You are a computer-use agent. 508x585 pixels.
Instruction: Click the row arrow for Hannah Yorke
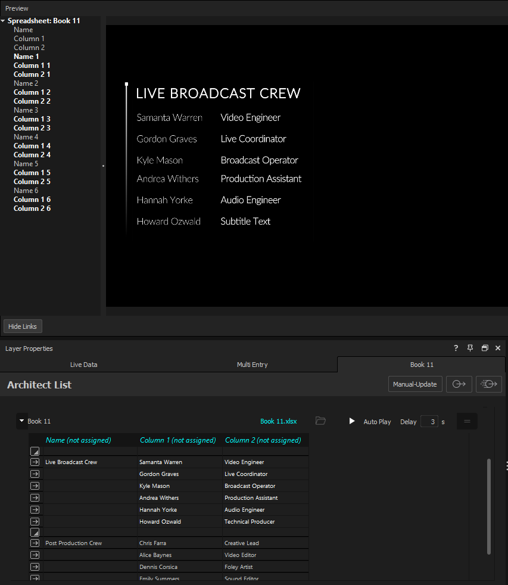(35, 509)
